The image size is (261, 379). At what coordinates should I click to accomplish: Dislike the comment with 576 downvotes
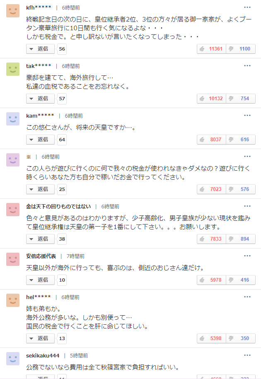[x=241, y=189]
